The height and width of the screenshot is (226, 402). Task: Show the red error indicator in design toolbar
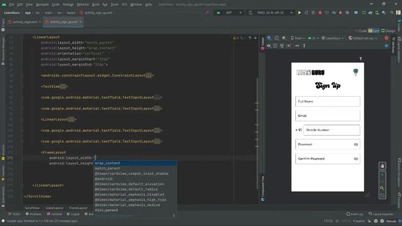(386, 38)
